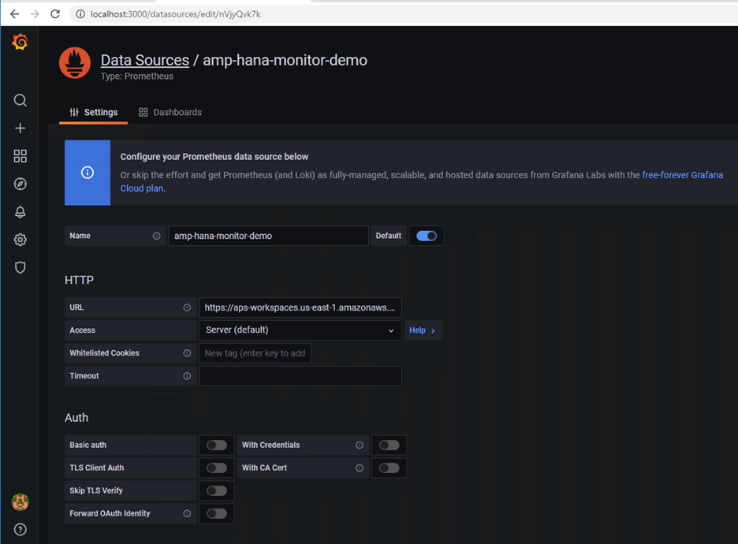The image size is (738, 544).
Task: Enable the Basic auth toggle
Action: [217, 445]
